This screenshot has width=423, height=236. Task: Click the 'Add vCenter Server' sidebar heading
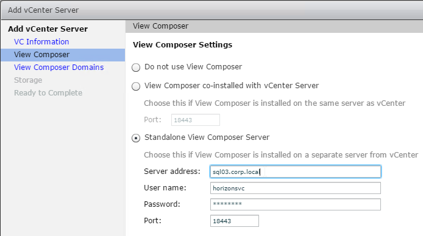(48, 29)
